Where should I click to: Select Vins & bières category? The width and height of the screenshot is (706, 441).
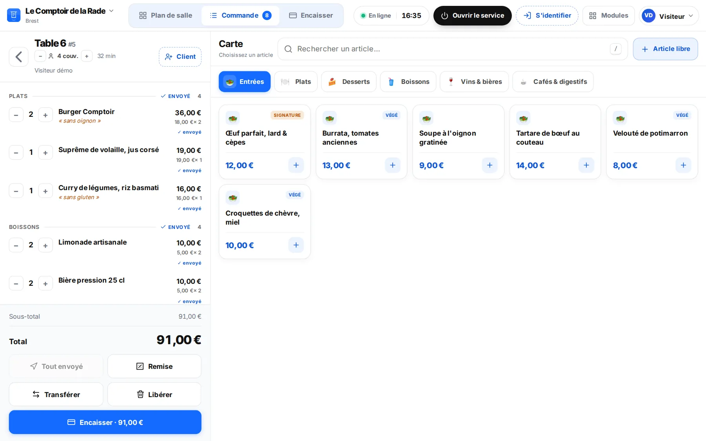[x=474, y=82]
